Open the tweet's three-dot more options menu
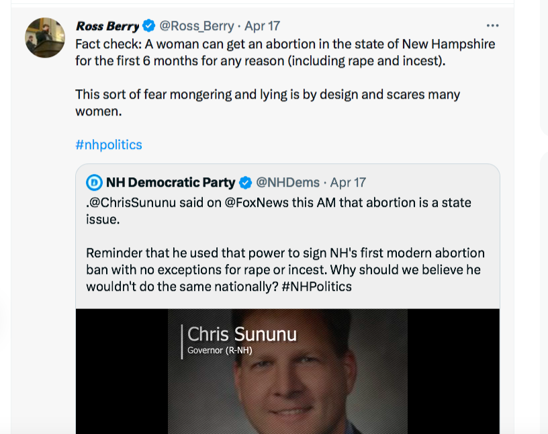Image resolution: width=548 pixels, height=434 pixels. (492, 26)
